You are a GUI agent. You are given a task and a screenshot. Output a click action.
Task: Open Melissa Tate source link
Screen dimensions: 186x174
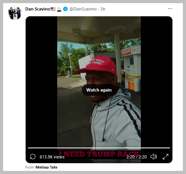click(x=46, y=167)
